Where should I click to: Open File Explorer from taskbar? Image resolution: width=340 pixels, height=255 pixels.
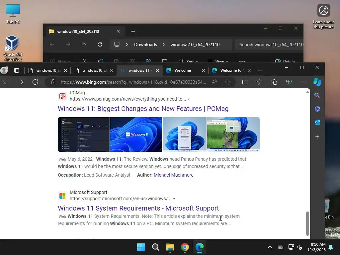click(x=170, y=247)
